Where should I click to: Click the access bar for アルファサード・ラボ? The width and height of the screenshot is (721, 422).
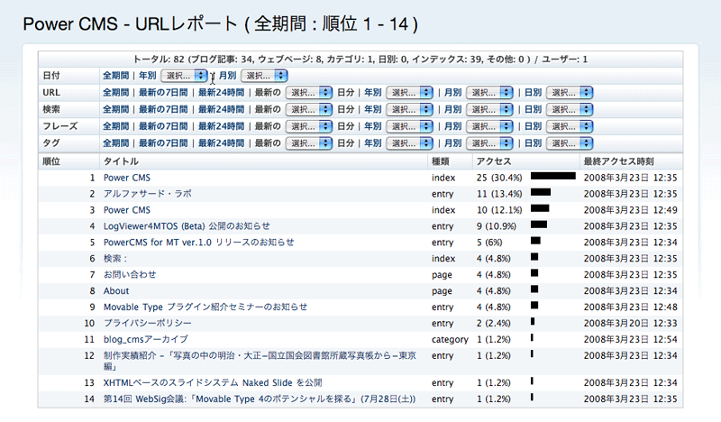pyautogui.click(x=541, y=192)
